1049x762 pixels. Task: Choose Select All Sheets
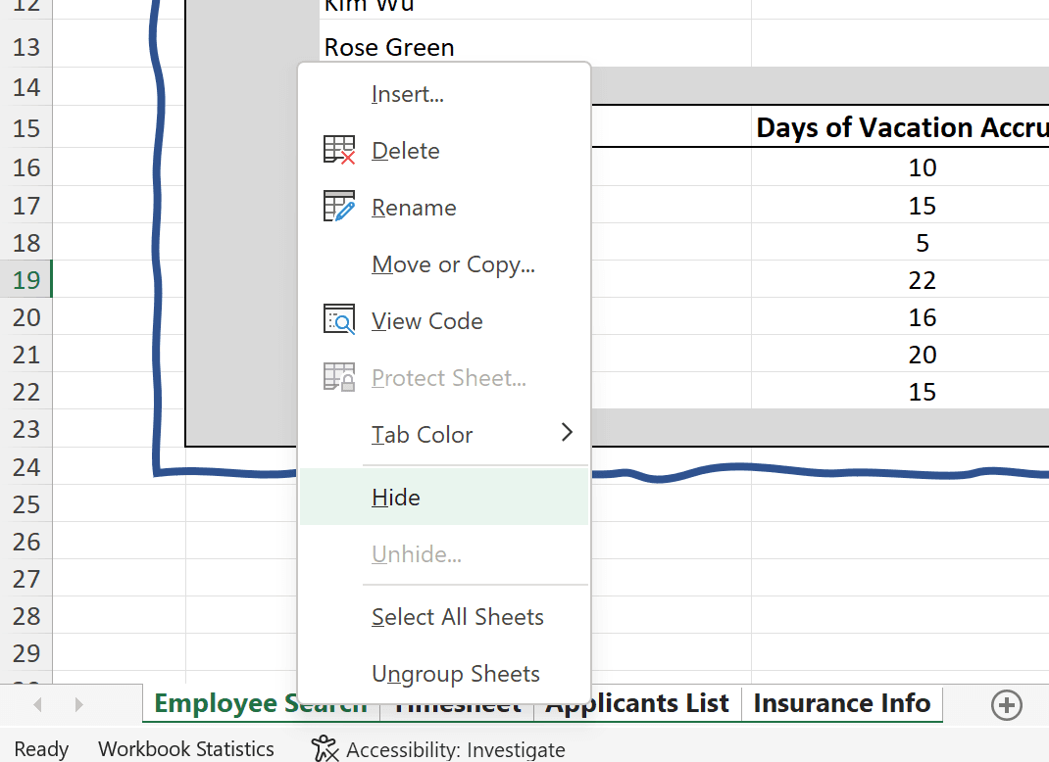(x=457, y=617)
